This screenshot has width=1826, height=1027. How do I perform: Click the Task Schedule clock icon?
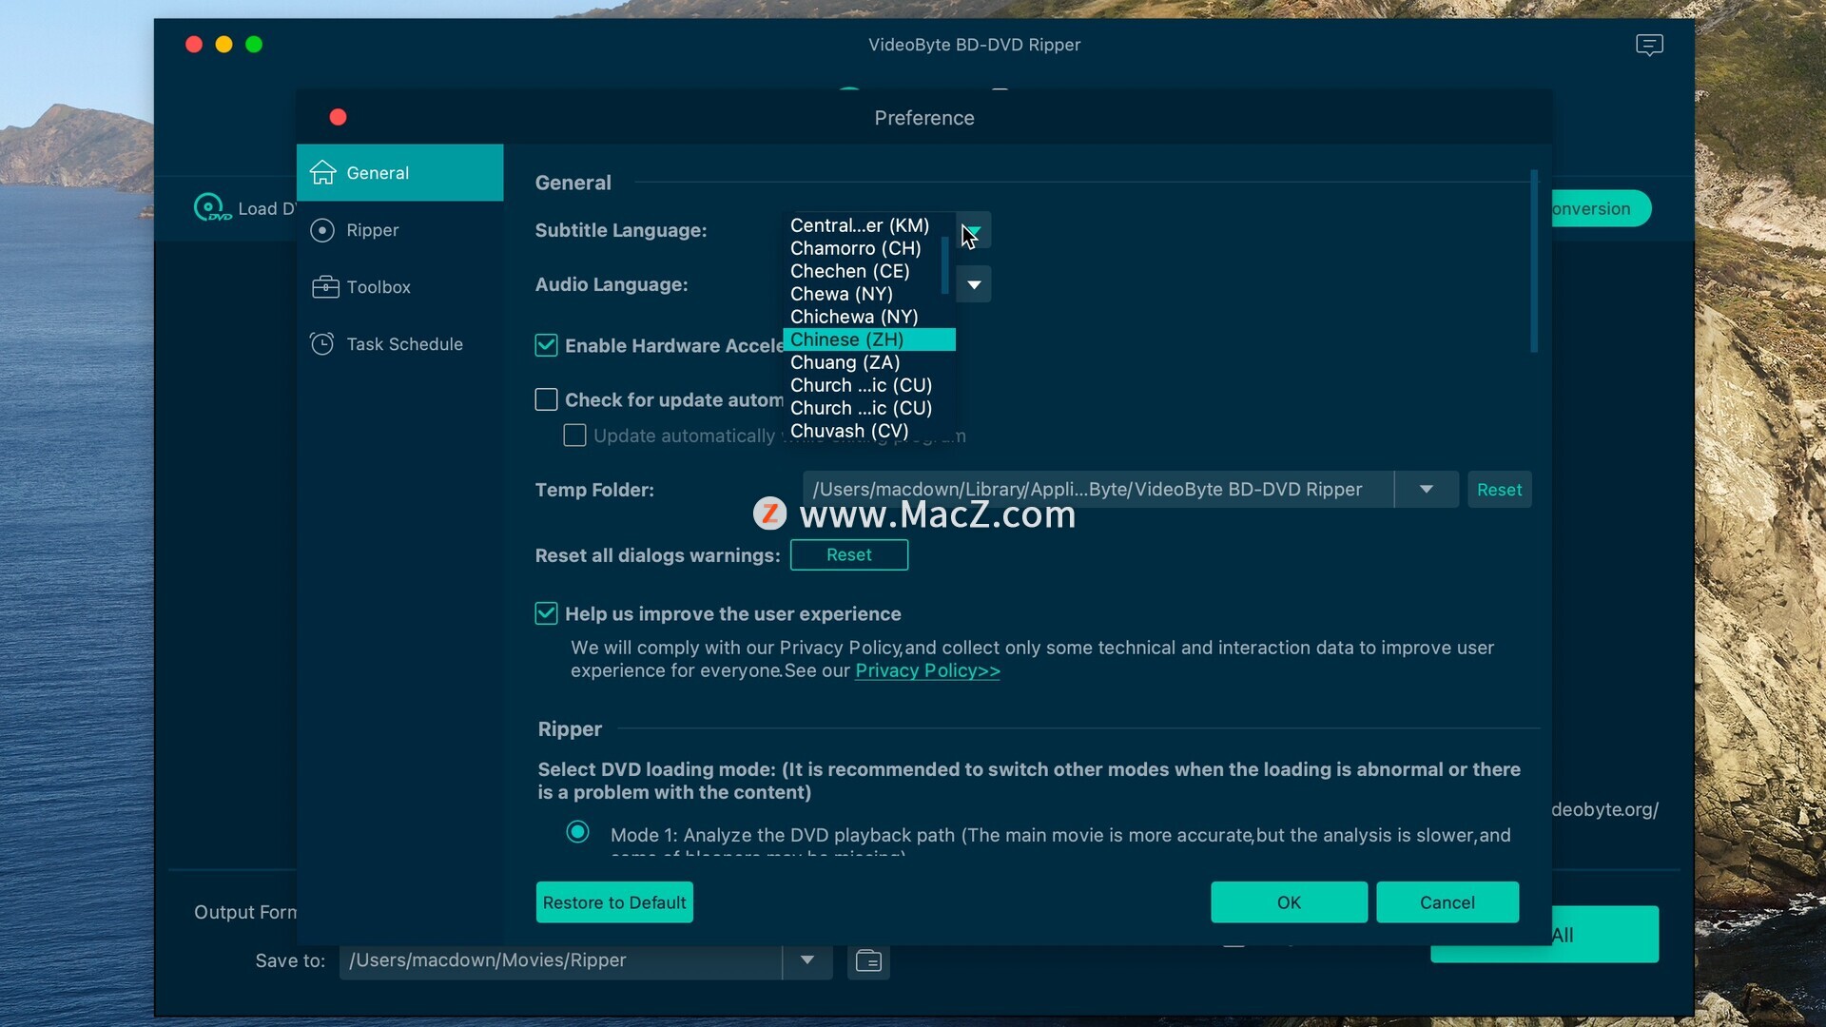pyautogui.click(x=322, y=343)
